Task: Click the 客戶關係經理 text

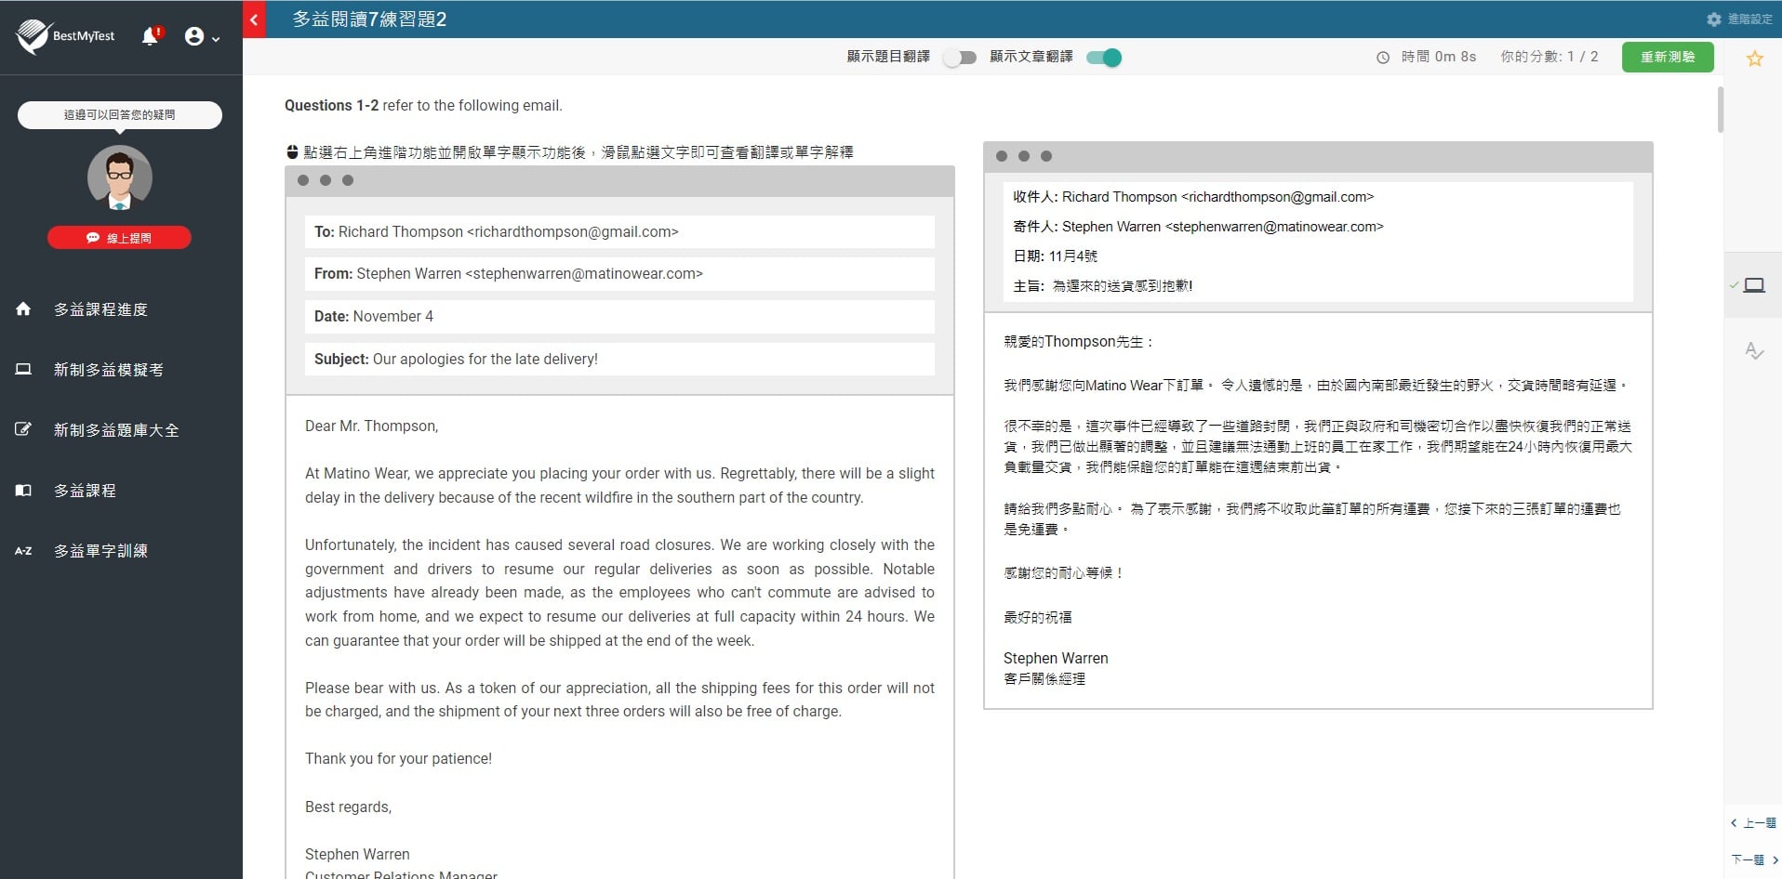Action: point(1044,678)
